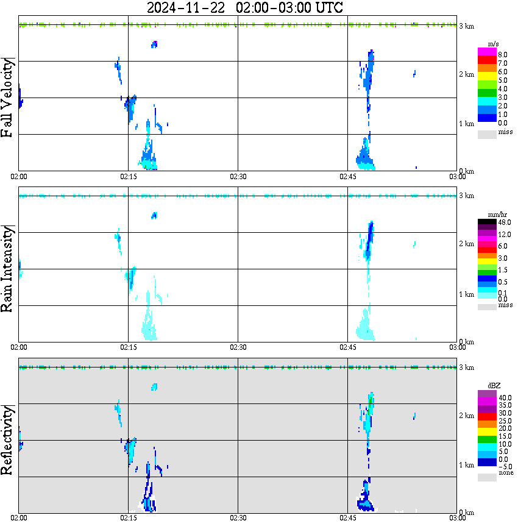Click the 02:30 tick under the Fall Velocity panel
The height and width of the screenshot is (529, 518).
pyautogui.click(x=238, y=177)
